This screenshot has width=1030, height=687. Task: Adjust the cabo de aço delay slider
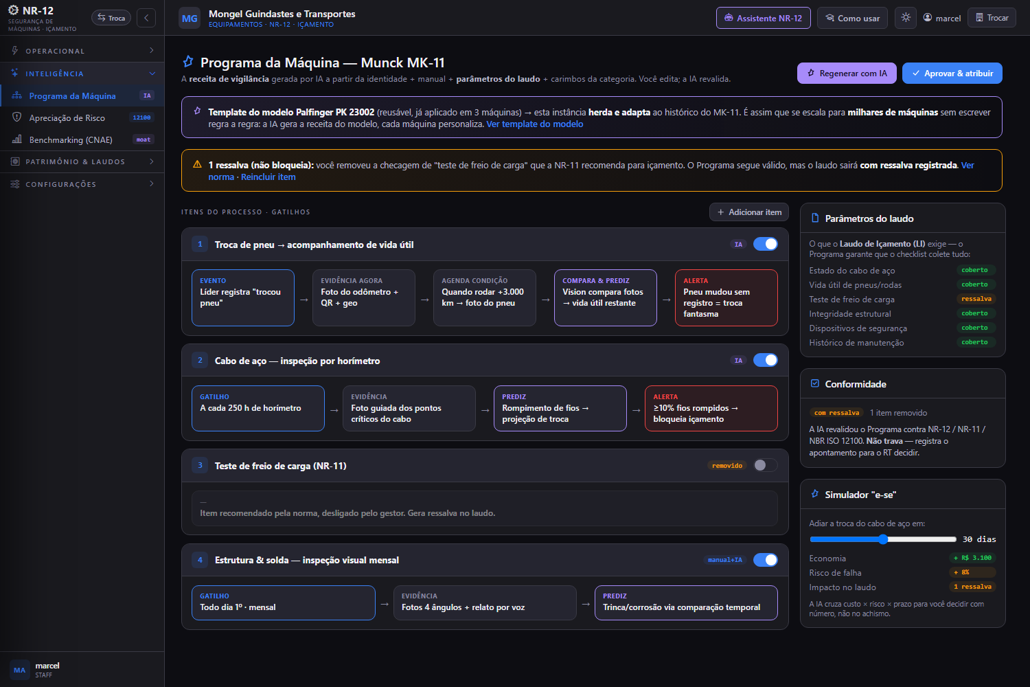pyautogui.click(x=883, y=539)
